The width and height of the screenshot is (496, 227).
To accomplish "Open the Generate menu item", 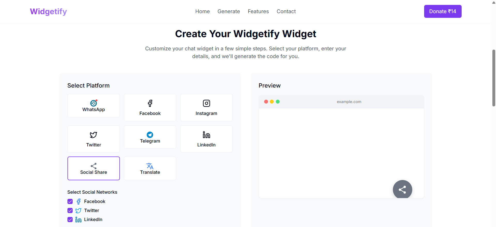I will [x=228, y=11].
